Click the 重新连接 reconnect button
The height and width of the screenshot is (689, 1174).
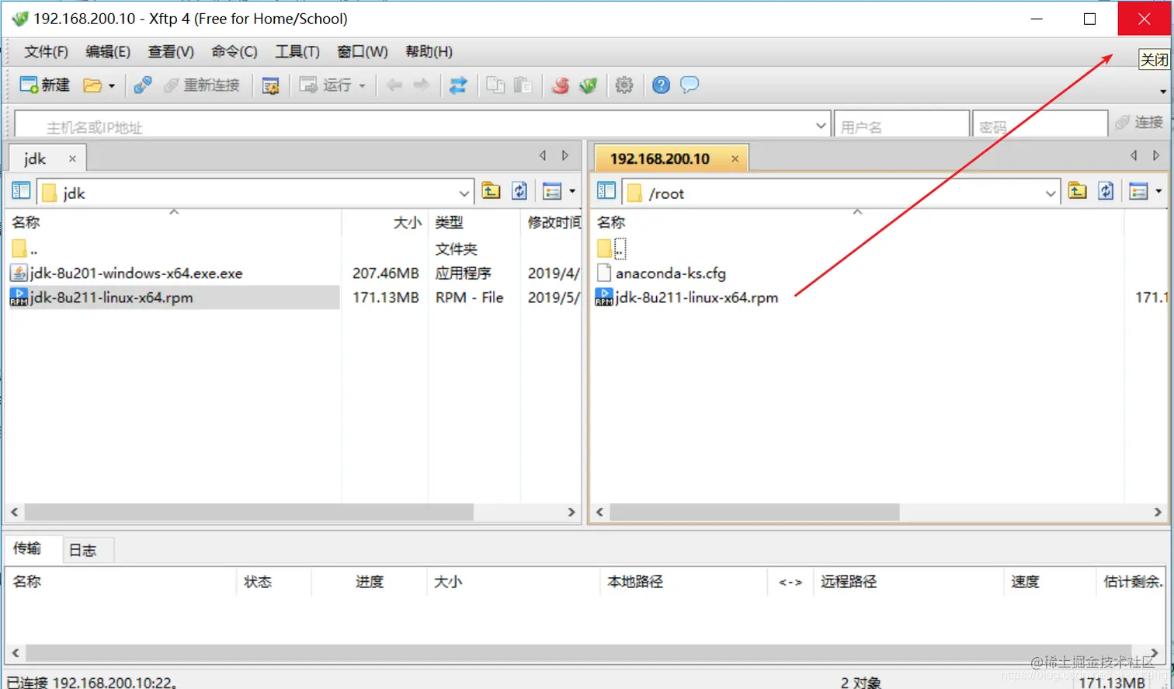pyautogui.click(x=202, y=85)
